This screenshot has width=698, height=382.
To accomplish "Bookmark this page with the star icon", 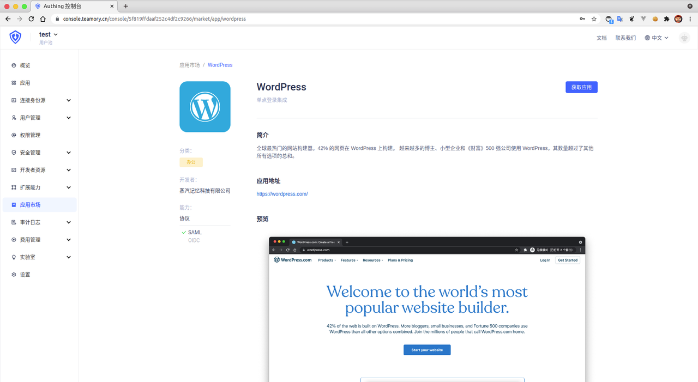I will coord(594,19).
